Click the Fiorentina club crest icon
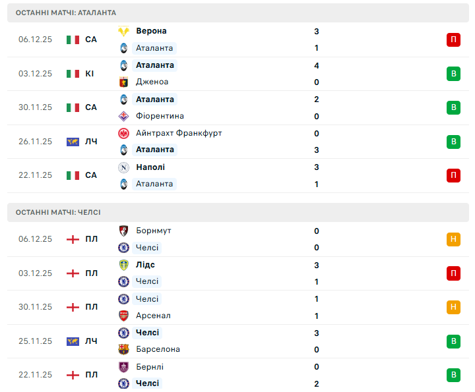This screenshot has height=392, width=475. coord(123,116)
